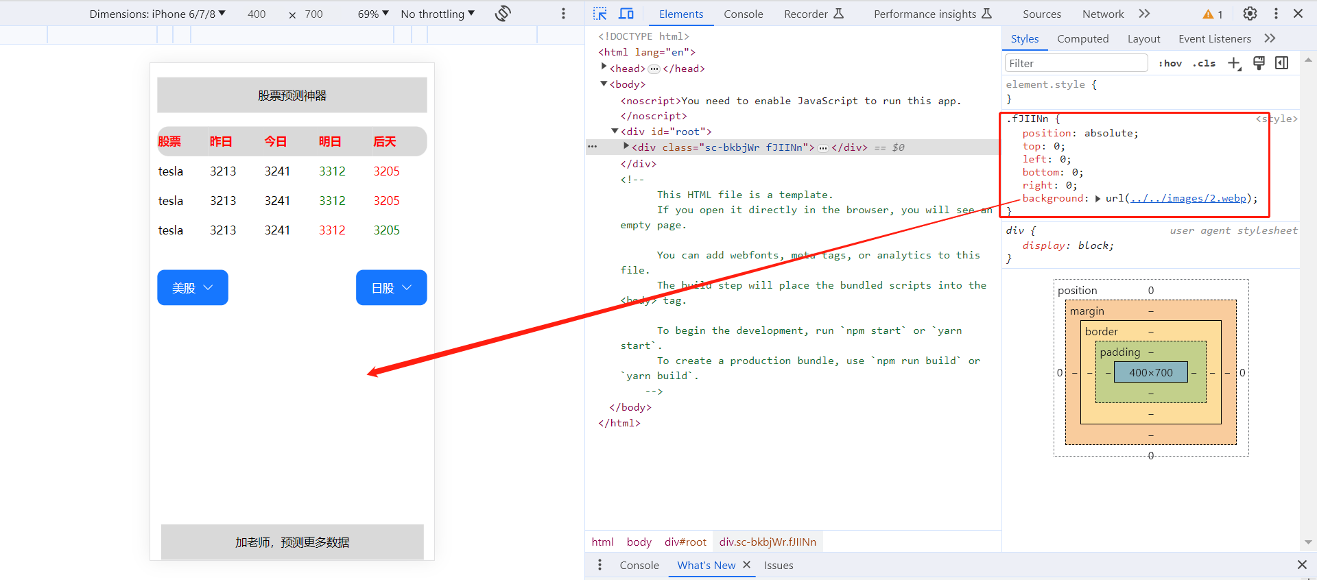Open the 日股 dropdown button
1317x580 pixels.
point(391,287)
